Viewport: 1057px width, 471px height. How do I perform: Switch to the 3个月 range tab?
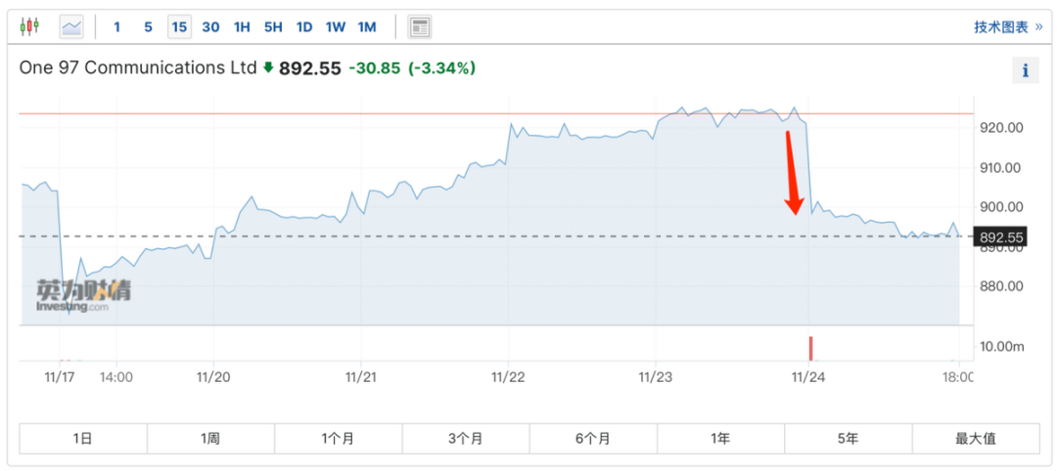point(466,439)
